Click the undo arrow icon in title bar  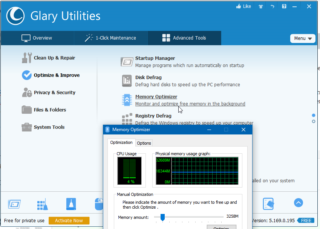272,6
